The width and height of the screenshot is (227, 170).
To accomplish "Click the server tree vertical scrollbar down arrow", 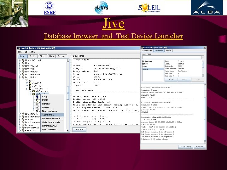I will tap(68, 131).
